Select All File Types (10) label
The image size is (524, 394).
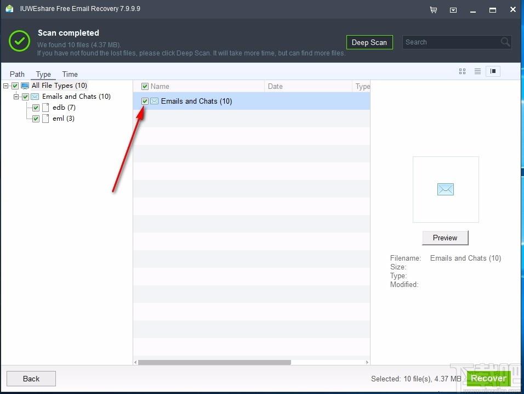pyautogui.click(x=60, y=86)
